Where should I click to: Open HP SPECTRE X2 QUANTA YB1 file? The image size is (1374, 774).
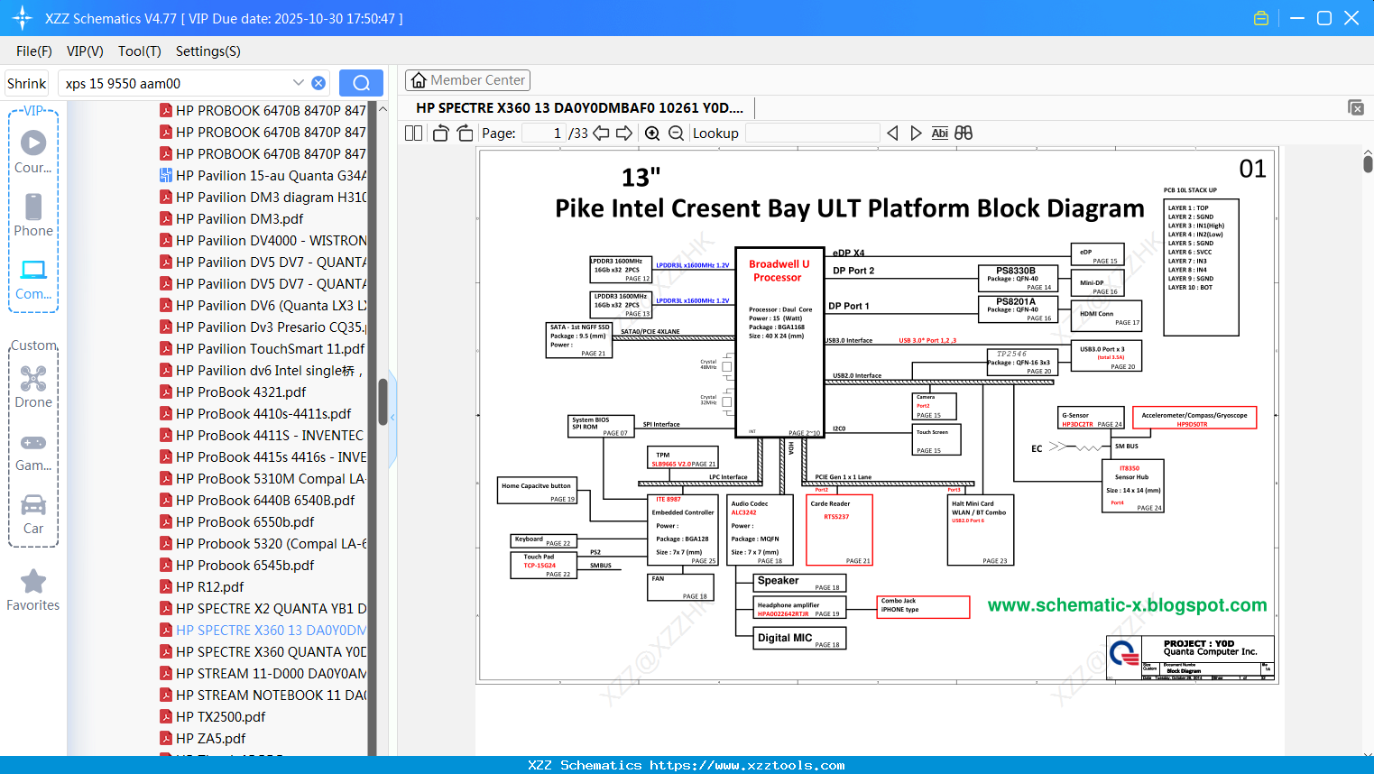263,608
